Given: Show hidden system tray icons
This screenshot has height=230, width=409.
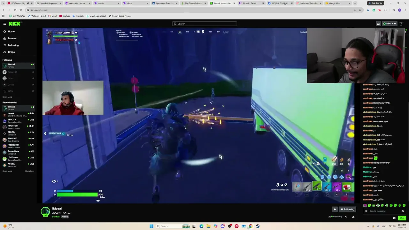Looking at the screenshot, I should pos(368,226).
